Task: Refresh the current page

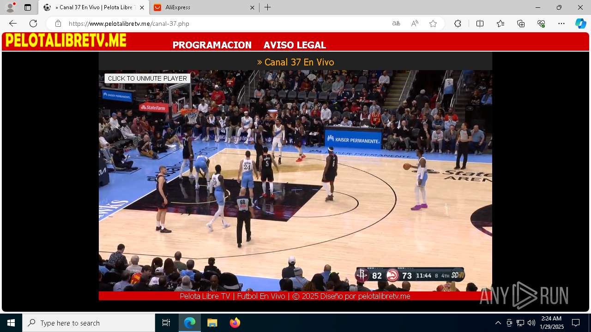Action: [x=33, y=24]
